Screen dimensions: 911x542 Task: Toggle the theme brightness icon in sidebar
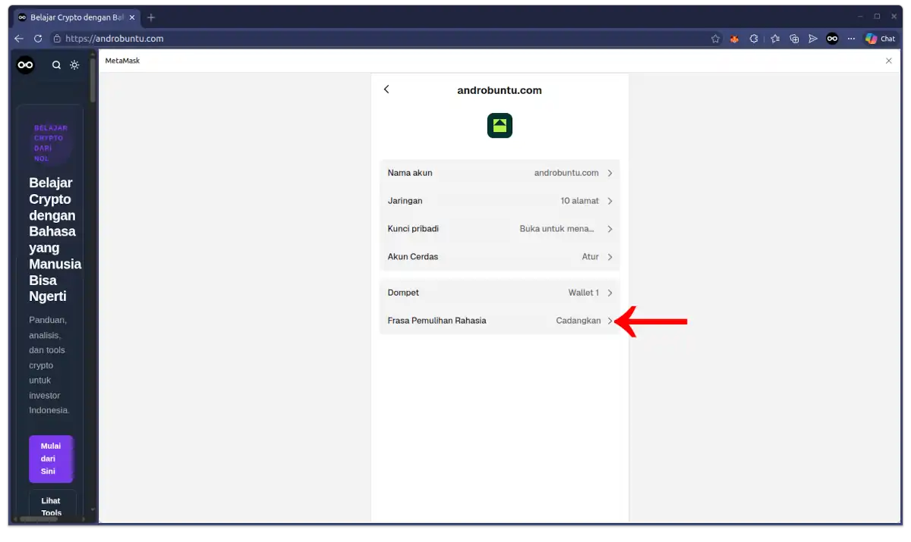pyautogui.click(x=74, y=65)
